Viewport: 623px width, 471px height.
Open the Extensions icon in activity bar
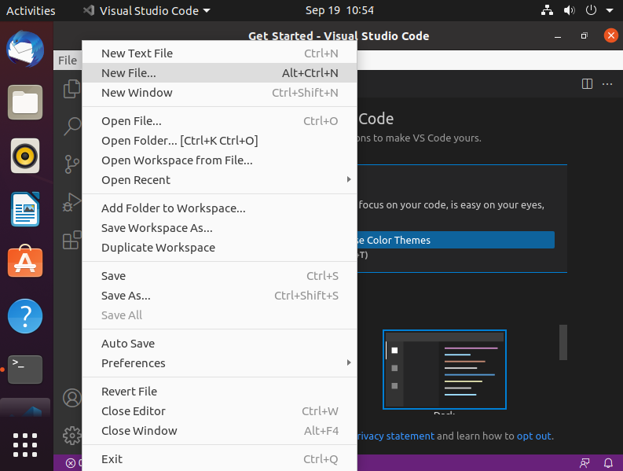click(72, 240)
